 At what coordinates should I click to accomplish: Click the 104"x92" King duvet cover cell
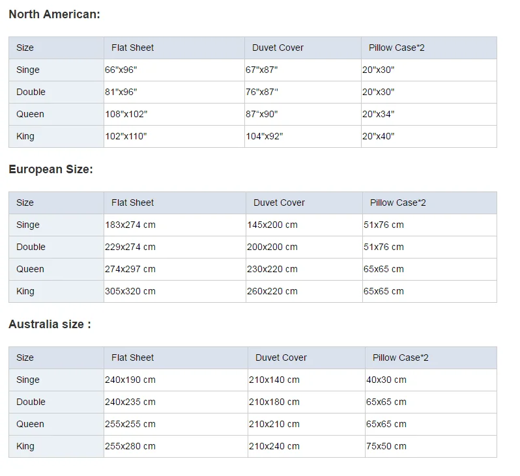point(265,136)
